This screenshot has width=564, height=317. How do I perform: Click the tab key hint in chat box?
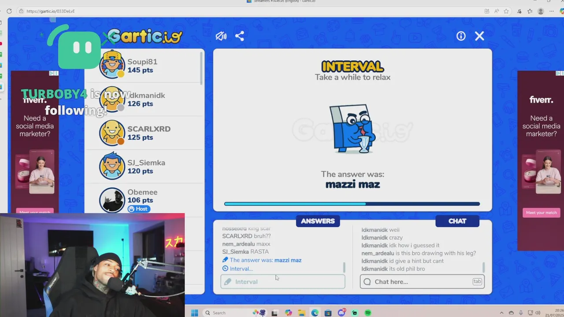click(477, 281)
